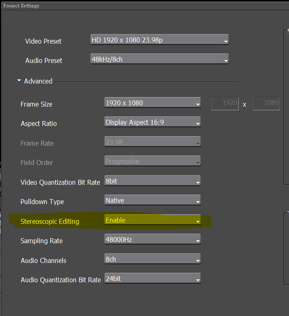Click the Sampling Rate label text

[x=41, y=241]
